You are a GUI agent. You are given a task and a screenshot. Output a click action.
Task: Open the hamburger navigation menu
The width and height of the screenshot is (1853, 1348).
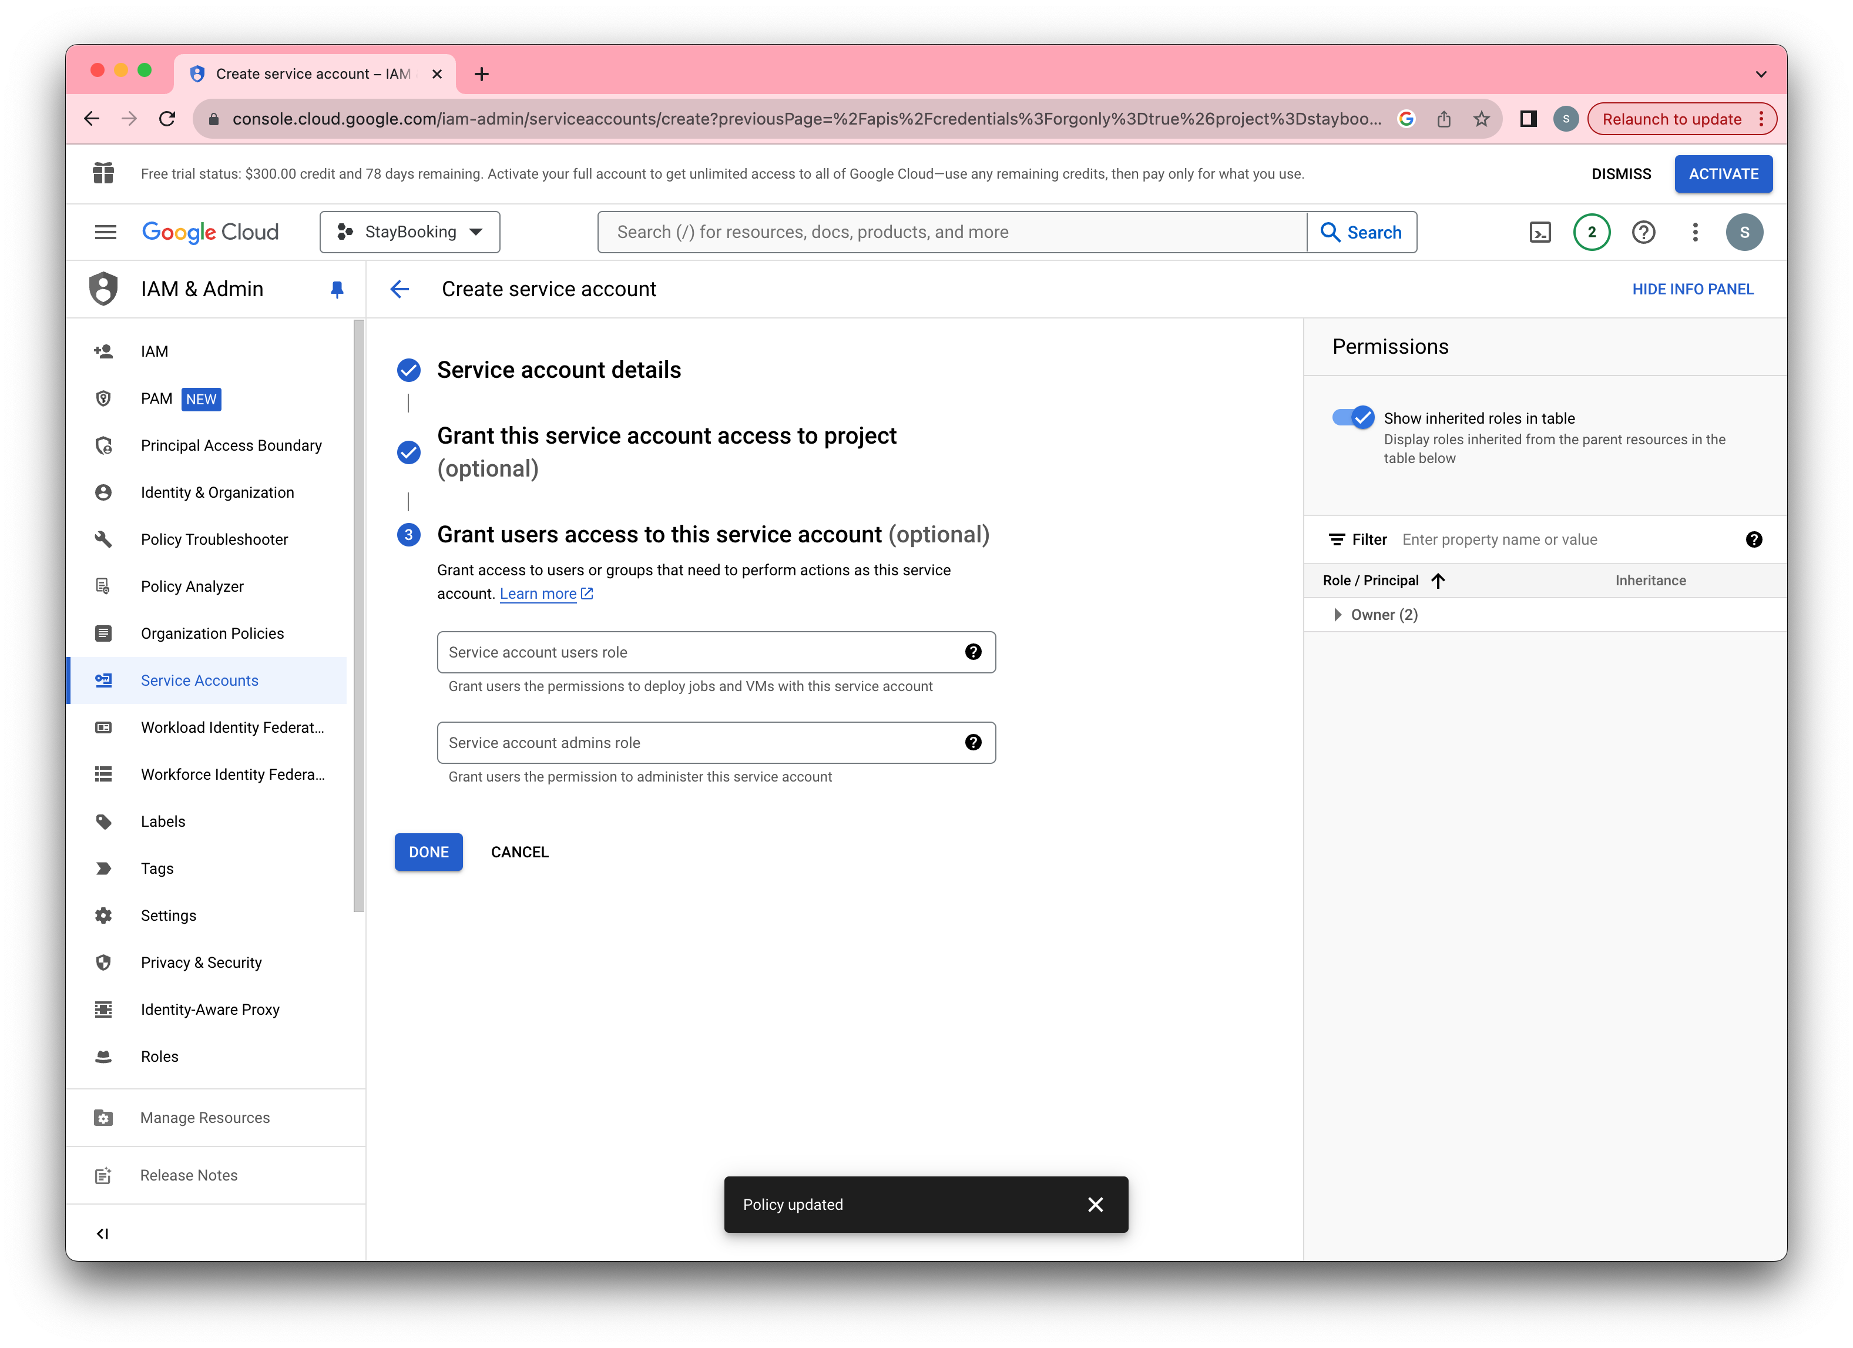[105, 233]
